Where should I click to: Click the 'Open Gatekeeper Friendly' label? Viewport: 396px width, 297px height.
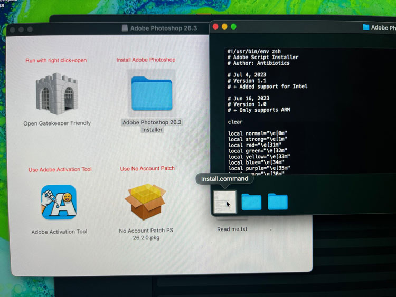(57, 123)
